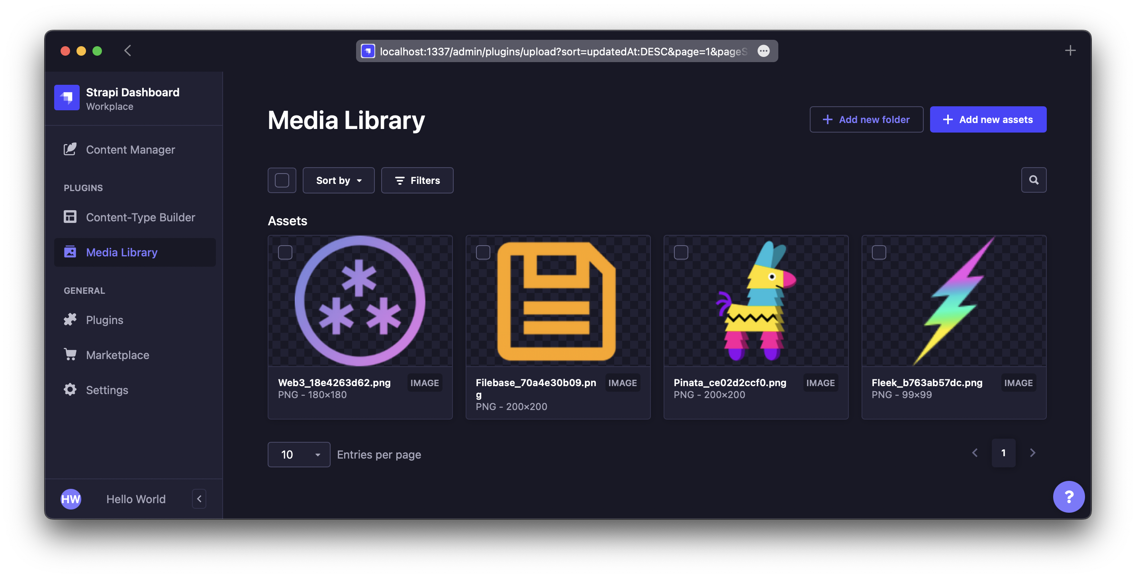Click the browser back arrow
The width and height of the screenshot is (1136, 578).
point(128,51)
